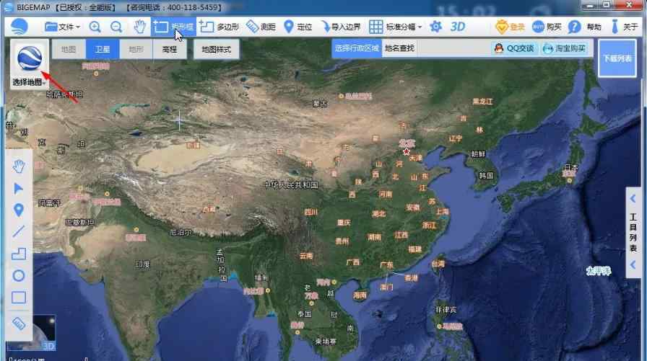647x361 pixels.
Task: Click the BIGEMAP globe logo icon
Action: [x=19, y=27]
